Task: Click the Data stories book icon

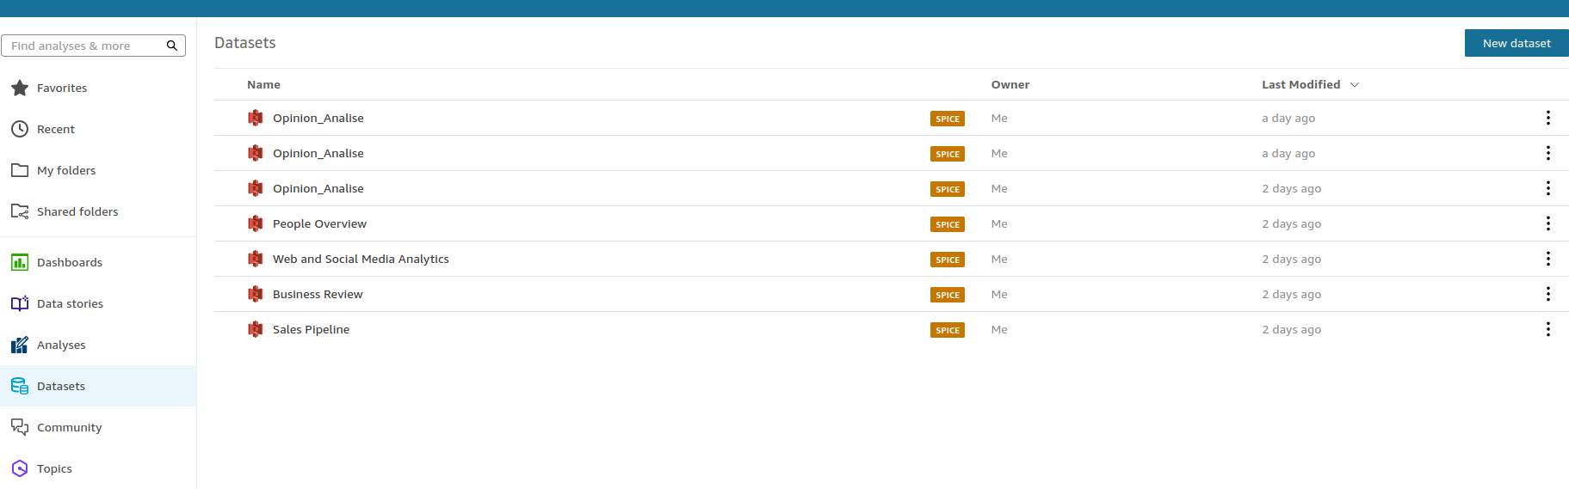Action: pyautogui.click(x=20, y=303)
